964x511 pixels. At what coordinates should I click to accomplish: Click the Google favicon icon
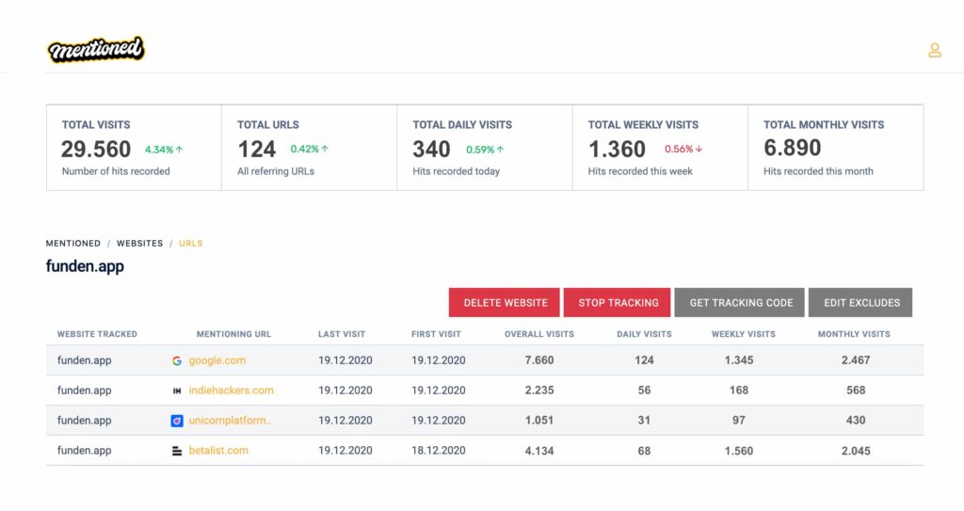[177, 361]
